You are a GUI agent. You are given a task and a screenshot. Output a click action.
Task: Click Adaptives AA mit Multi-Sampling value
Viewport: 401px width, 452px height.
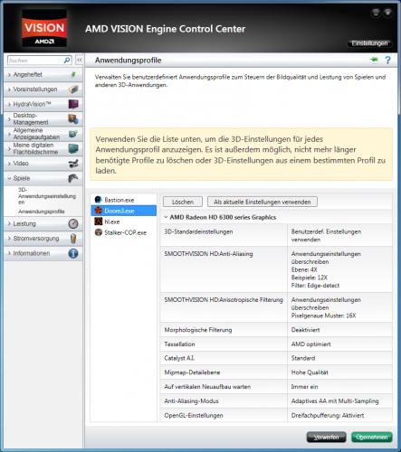tap(335, 401)
